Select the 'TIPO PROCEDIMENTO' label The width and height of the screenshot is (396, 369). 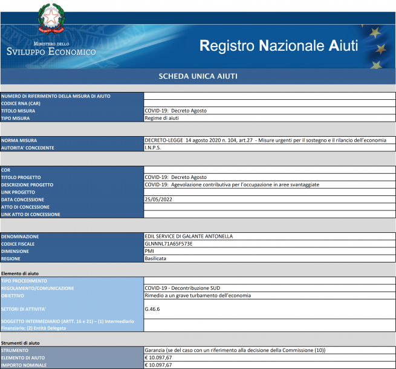point(24,281)
